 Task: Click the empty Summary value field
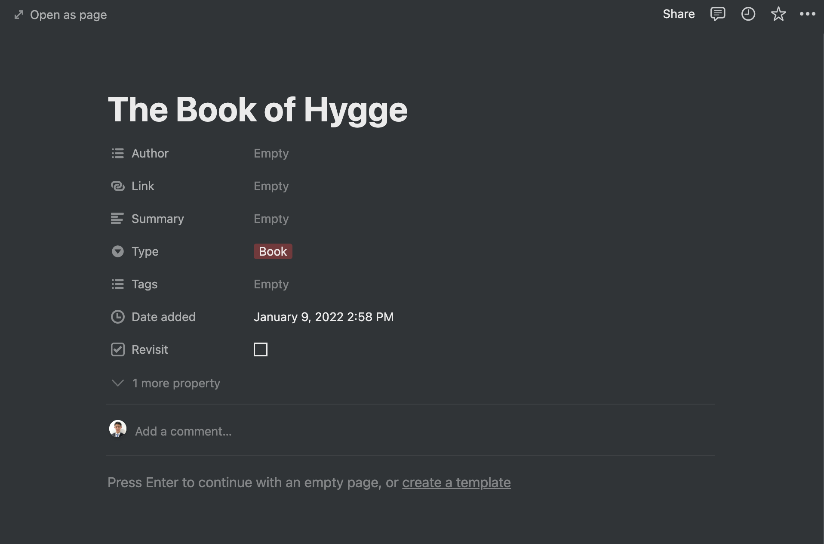(271, 219)
